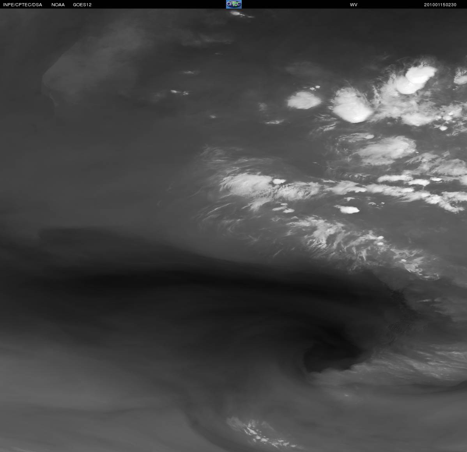Select the INPE/CPTEC/DSA header text
Screen dimensions: 467x452
point(23,5)
